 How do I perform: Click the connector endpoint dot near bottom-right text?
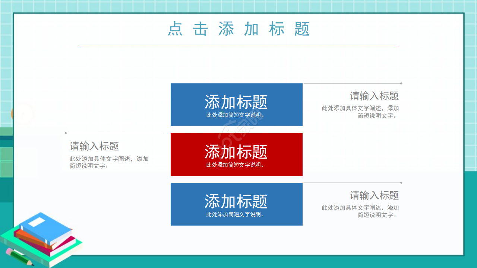pyautogui.click(x=401, y=183)
